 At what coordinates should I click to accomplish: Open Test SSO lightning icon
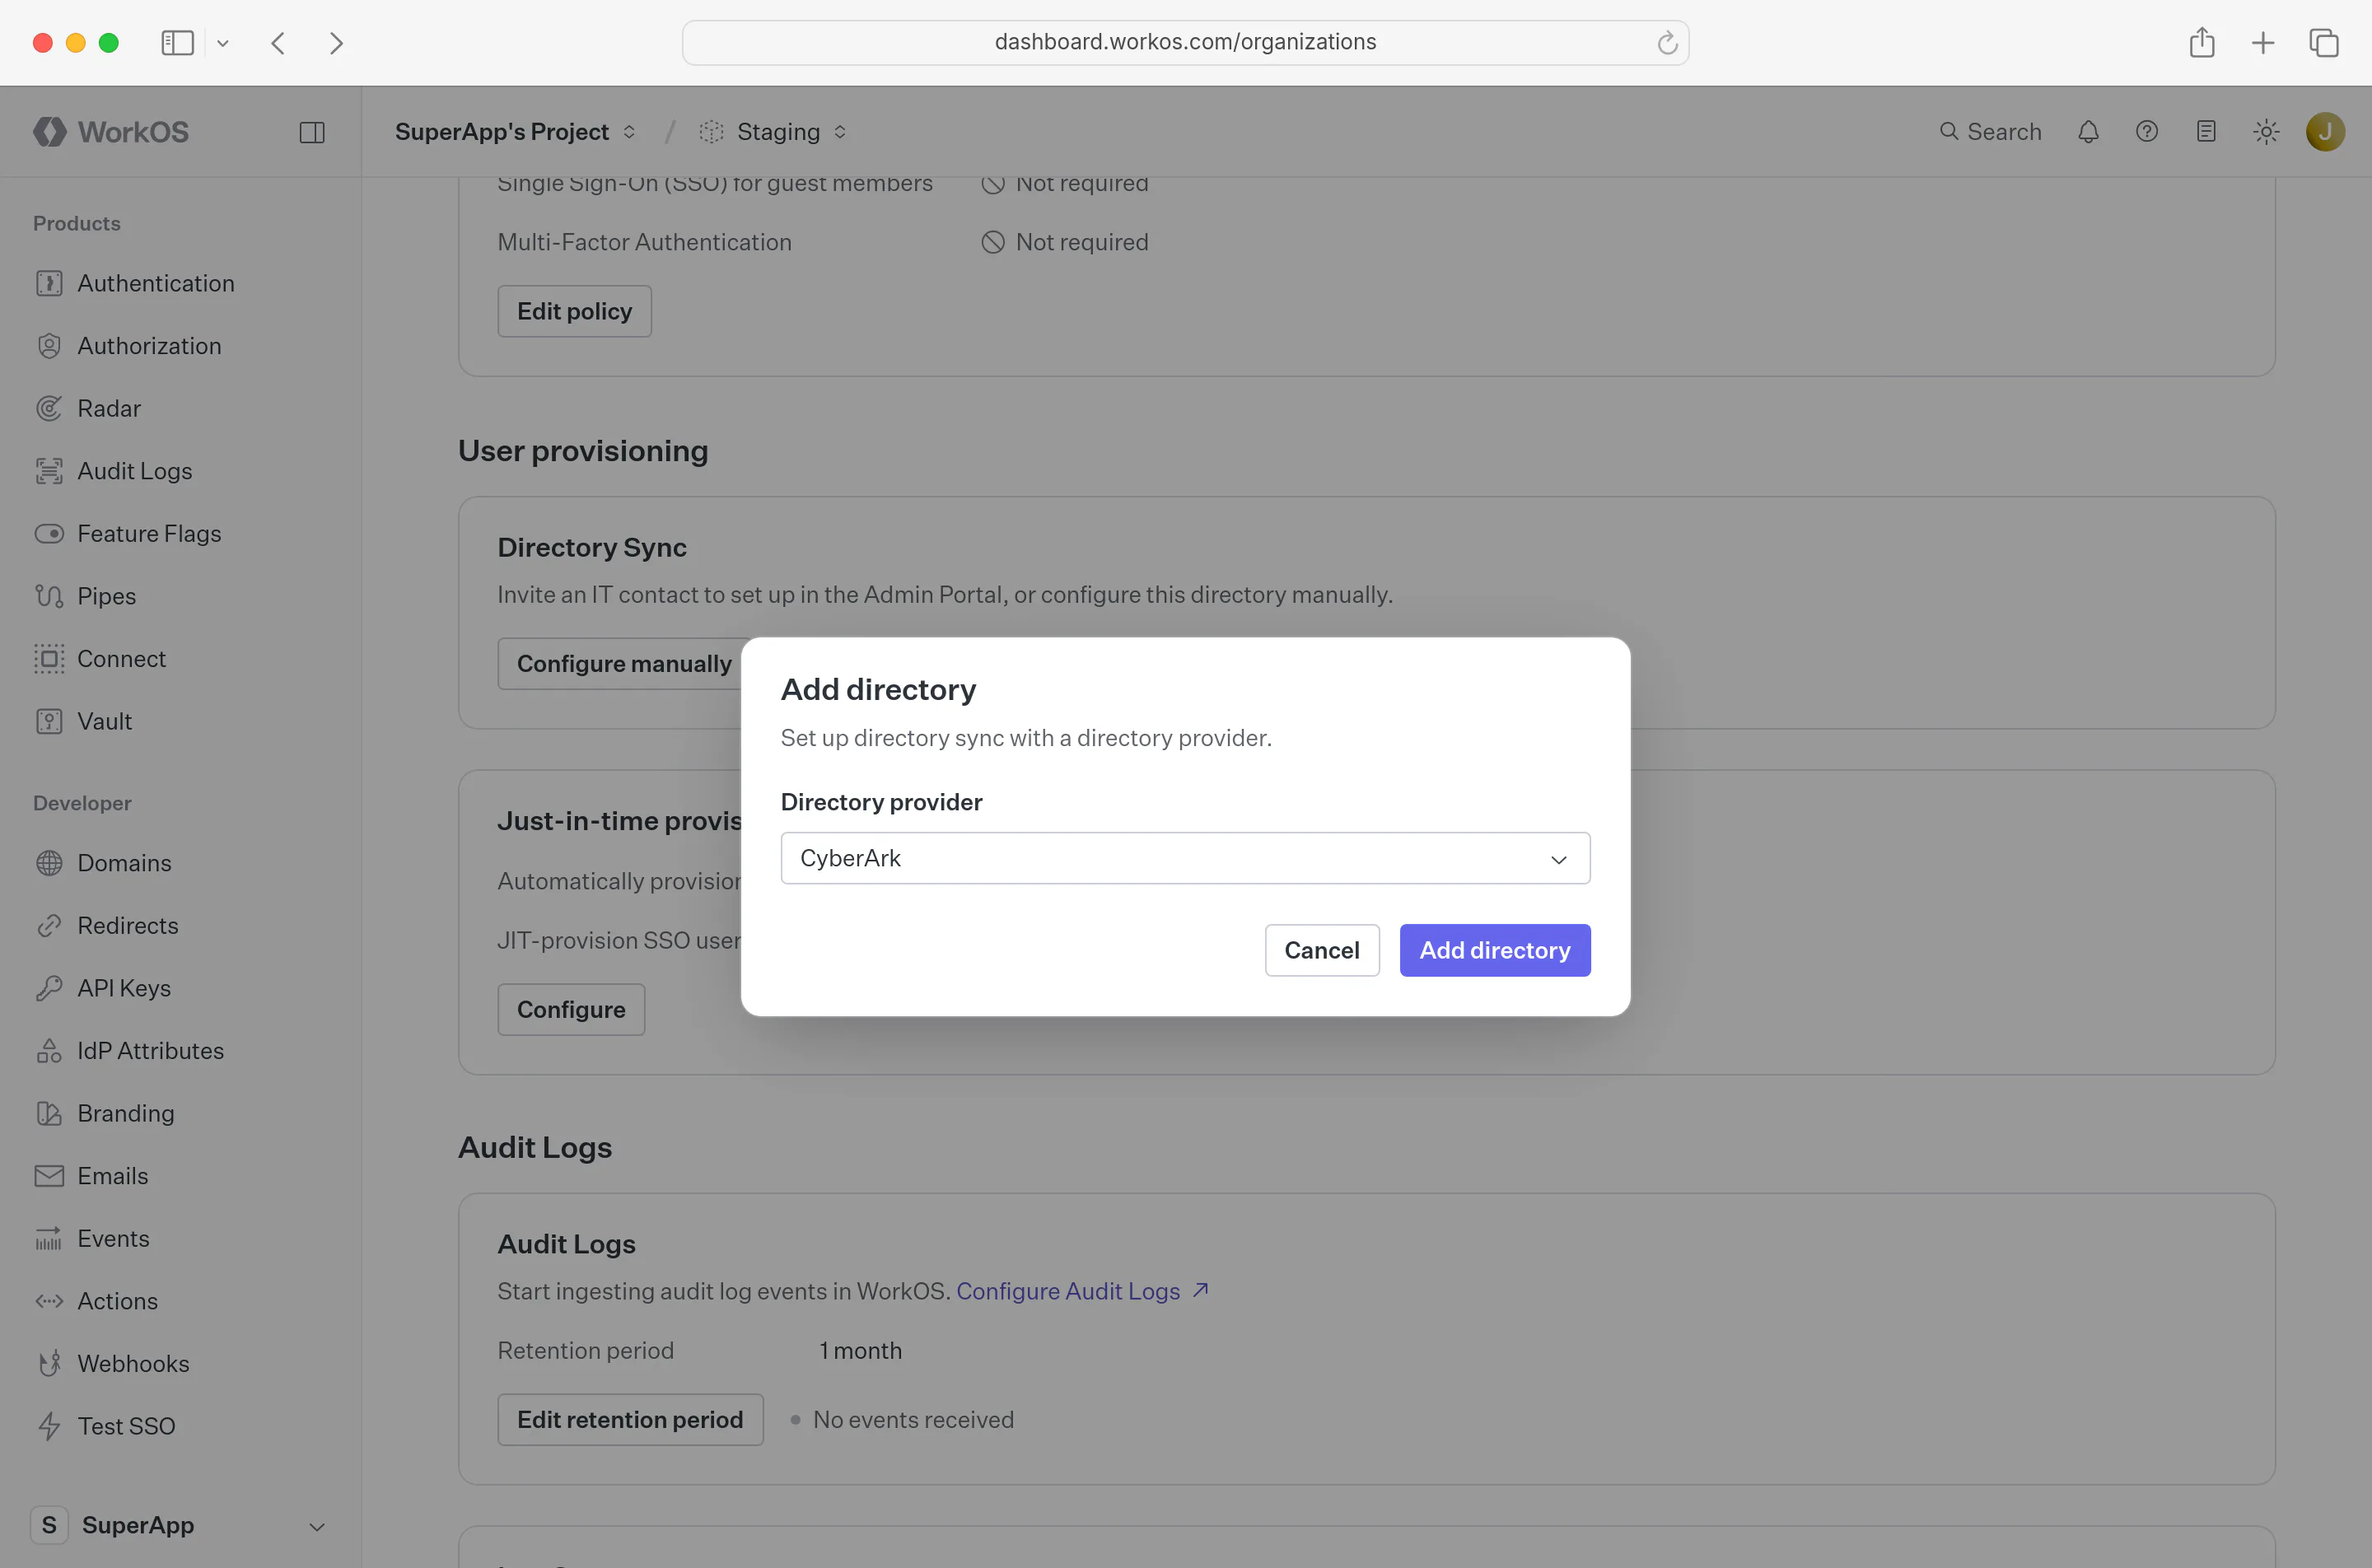coord(49,1427)
